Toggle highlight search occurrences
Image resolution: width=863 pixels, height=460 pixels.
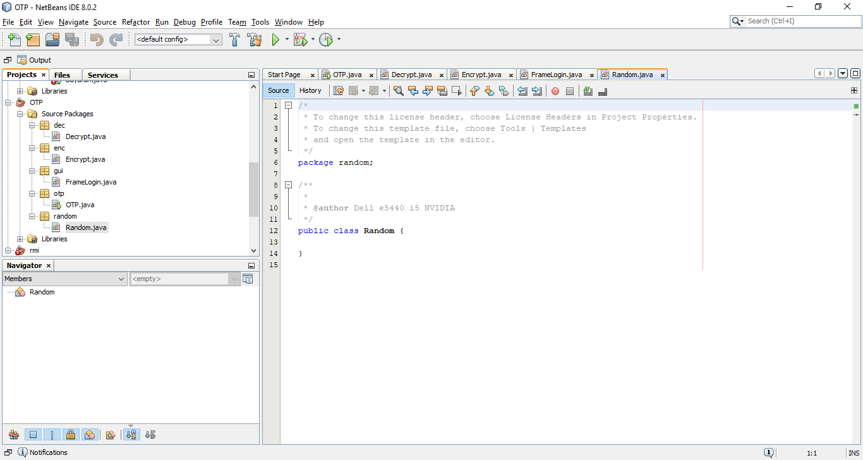(440, 90)
